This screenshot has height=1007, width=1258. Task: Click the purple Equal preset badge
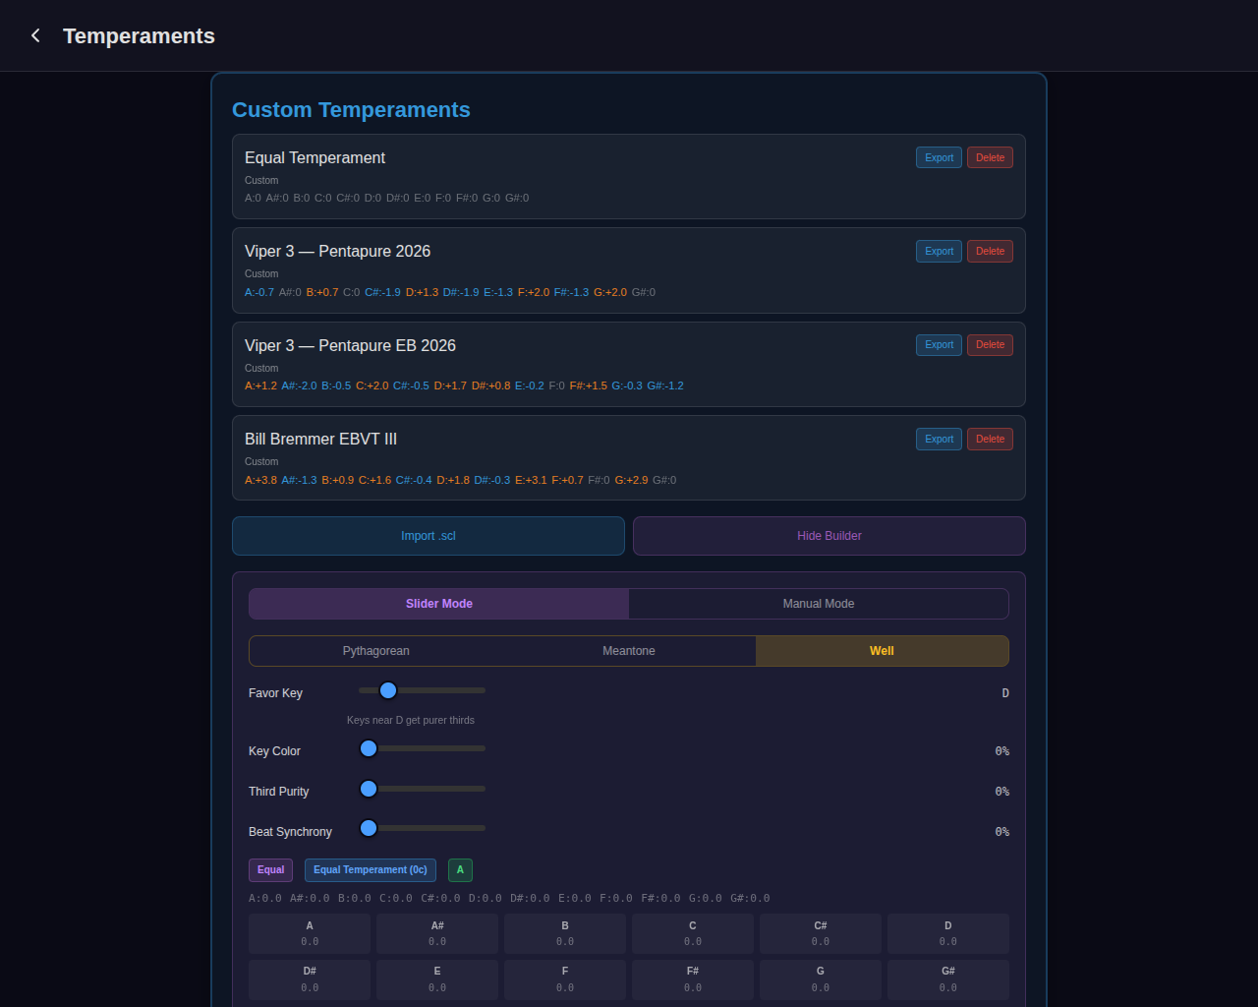point(270,869)
